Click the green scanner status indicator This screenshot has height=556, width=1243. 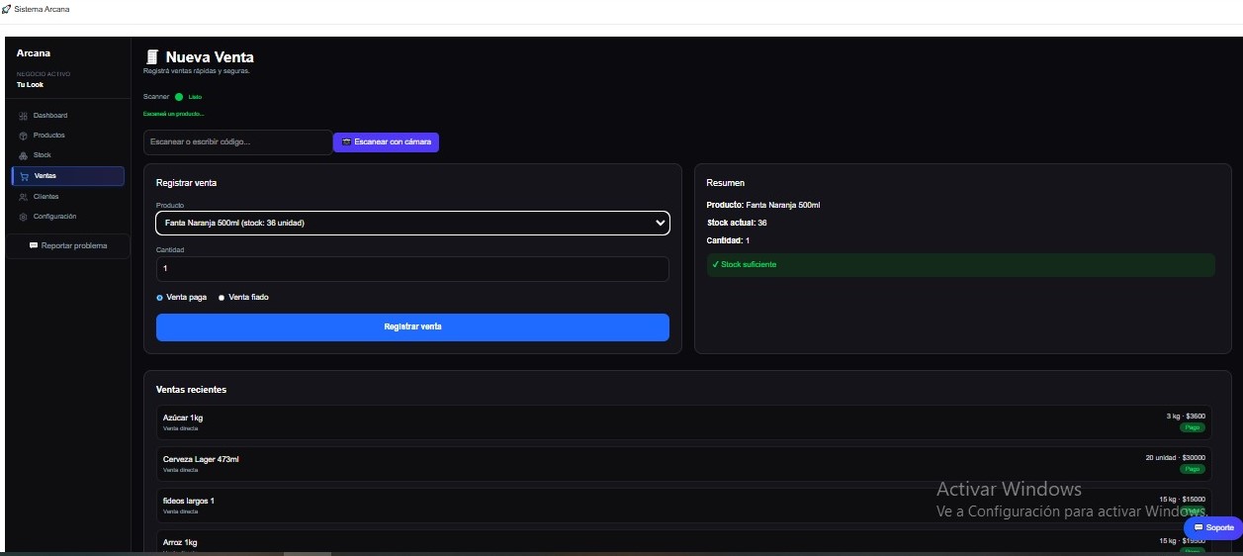click(179, 97)
